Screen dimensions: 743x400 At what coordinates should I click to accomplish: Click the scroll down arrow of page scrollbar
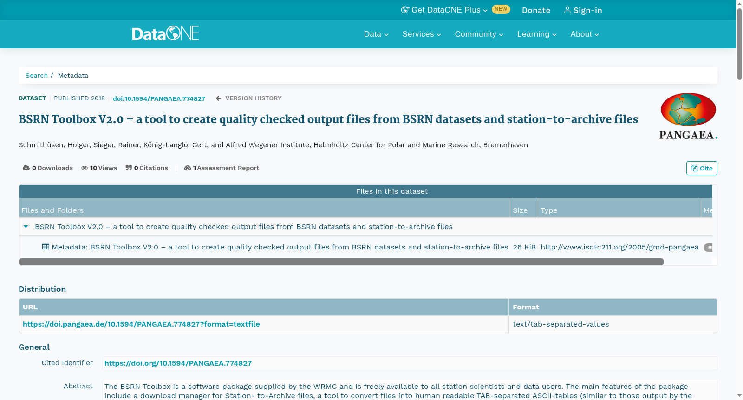pyautogui.click(x=739, y=396)
